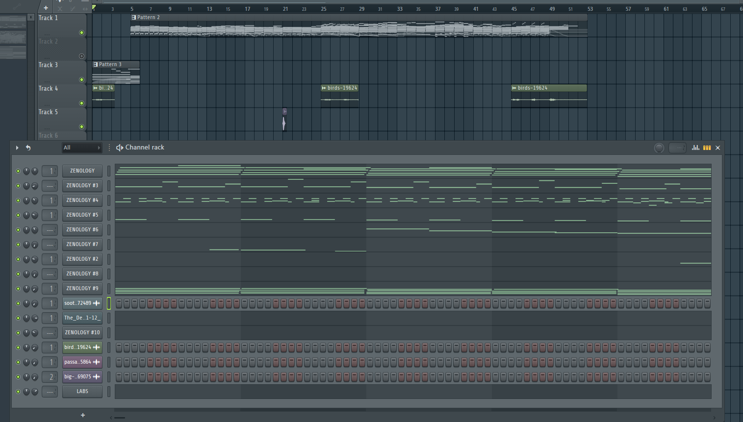Viewport: 743px width, 422px height.
Task: Open the bar 25 birds-19624 clip menu
Action: pos(324,88)
